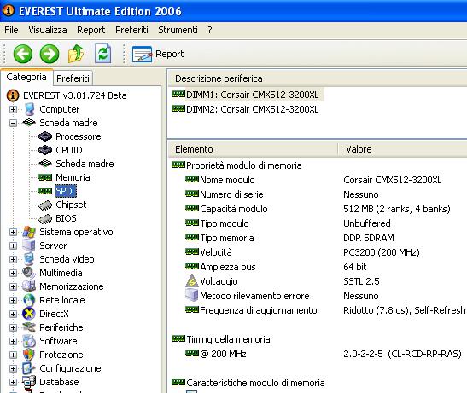Open the DirectX category icon

tap(29, 314)
